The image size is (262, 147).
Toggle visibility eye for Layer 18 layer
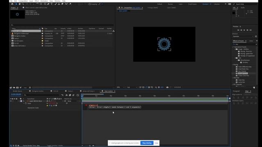coord(11,101)
